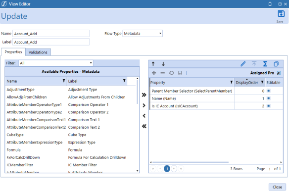The height and width of the screenshot is (193, 289).
Task: Open the Flow Type dropdown
Action: (143, 34)
